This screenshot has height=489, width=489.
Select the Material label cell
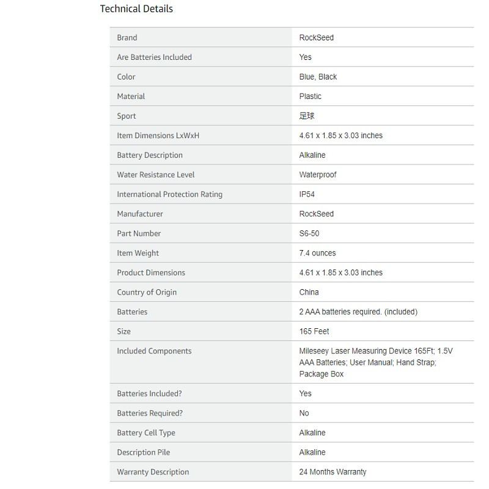(201, 96)
